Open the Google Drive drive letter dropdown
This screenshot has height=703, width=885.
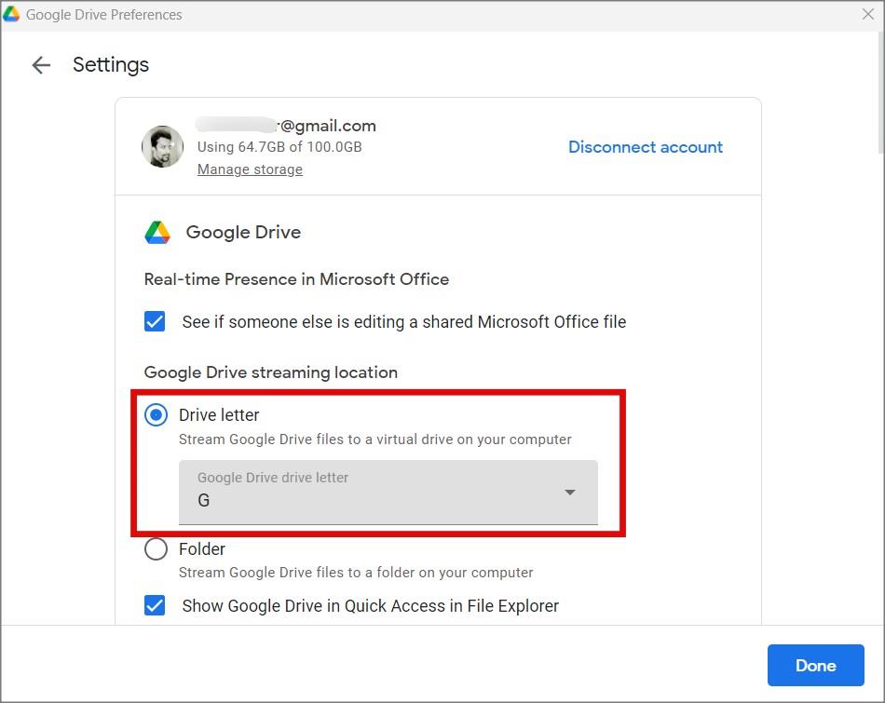[388, 493]
